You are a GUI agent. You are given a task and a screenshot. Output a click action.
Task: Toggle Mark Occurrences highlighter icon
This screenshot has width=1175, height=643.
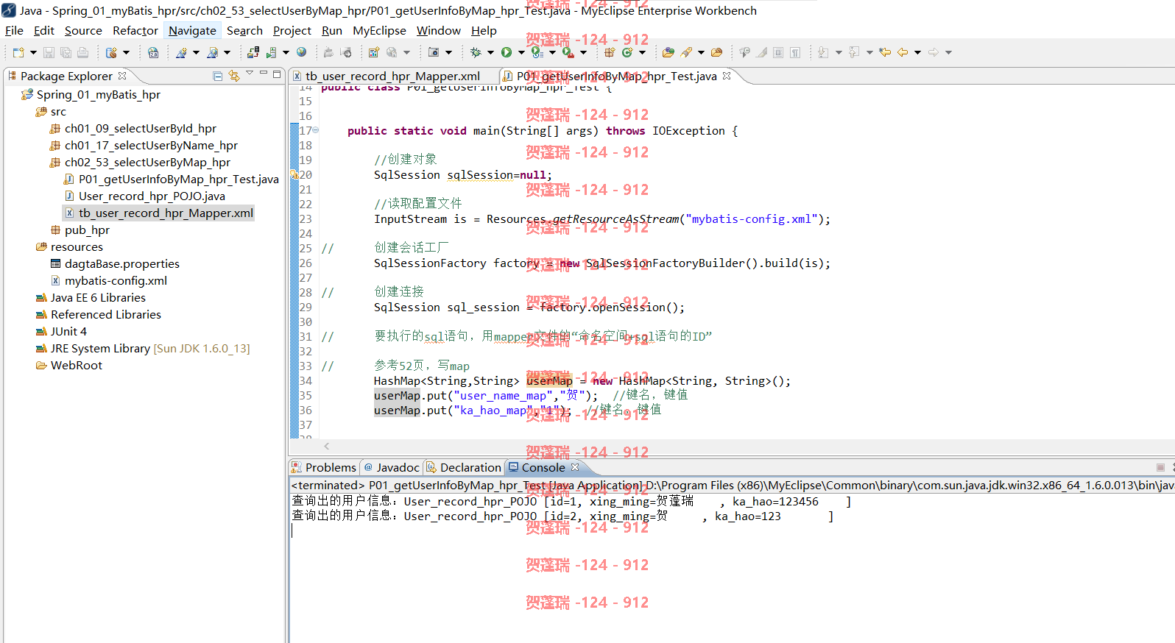762,52
